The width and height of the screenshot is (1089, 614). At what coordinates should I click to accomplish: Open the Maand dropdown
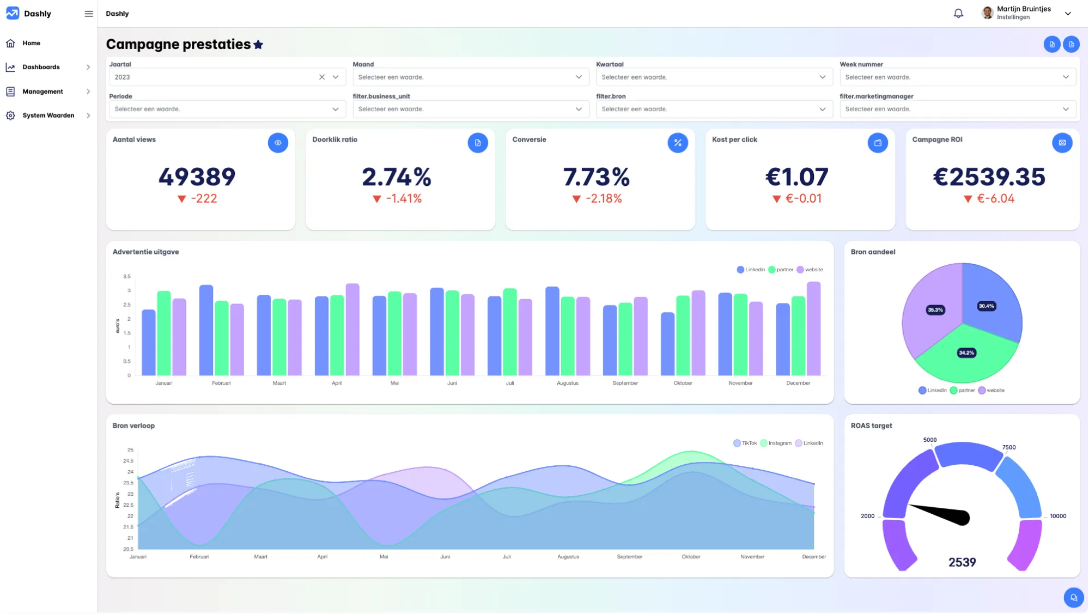470,77
